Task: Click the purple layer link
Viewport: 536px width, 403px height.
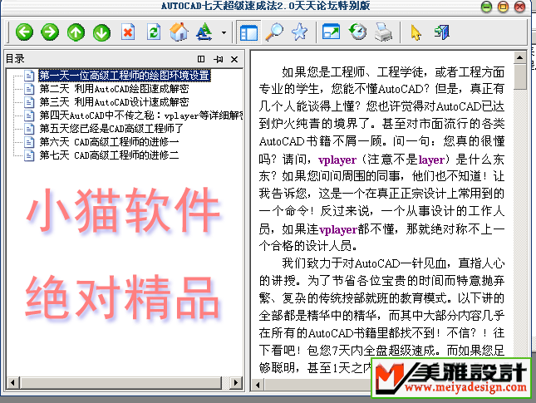Action: pyautogui.click(x=431, y=160)
